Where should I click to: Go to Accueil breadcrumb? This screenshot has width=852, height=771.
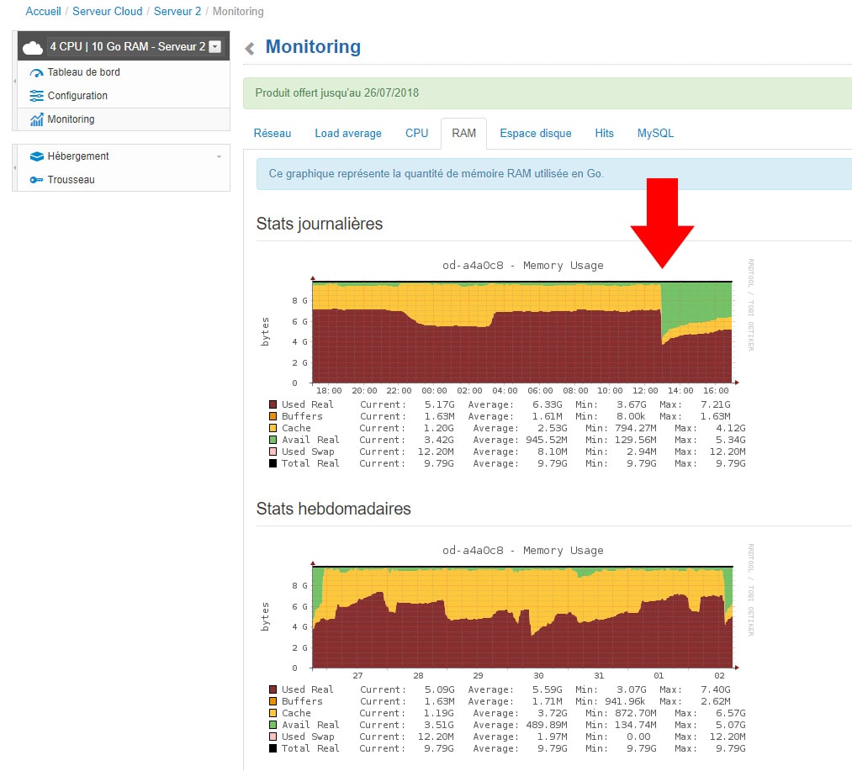pyautogui.click(x=44, y=11)
